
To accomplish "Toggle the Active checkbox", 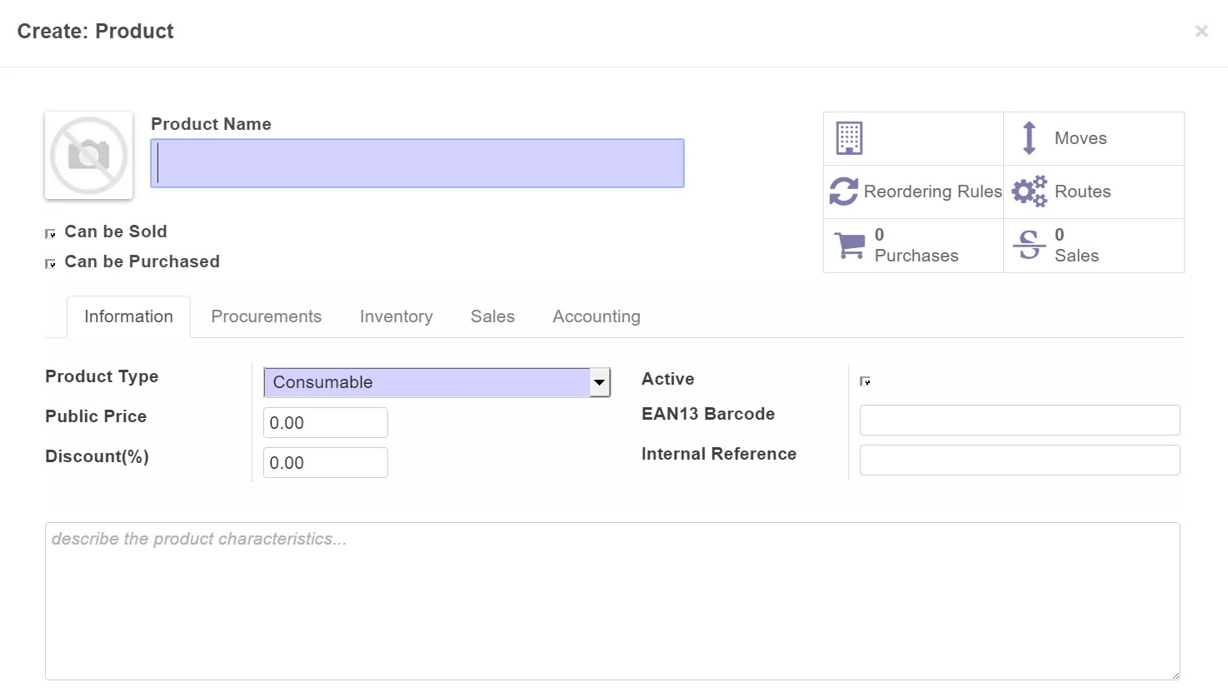I will [865, 381].
